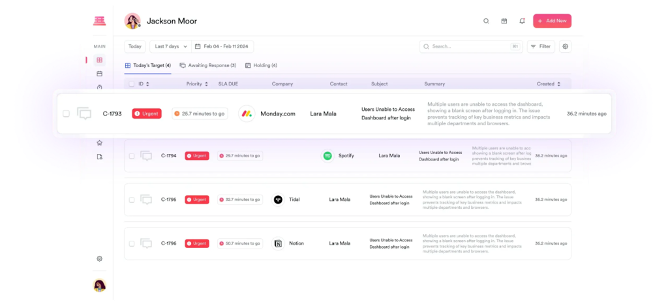Click the Urgent badge on ticket C-1795
The image size is (668, 306).
point(197,200)
